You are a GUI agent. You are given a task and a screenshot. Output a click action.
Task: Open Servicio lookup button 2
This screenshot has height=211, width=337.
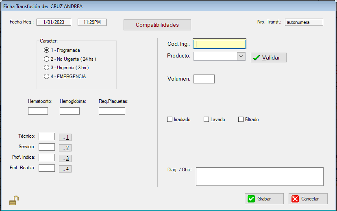tap(65, 148)
